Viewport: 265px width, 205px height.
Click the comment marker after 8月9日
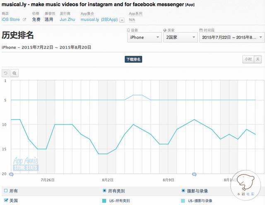pos(194,174)
